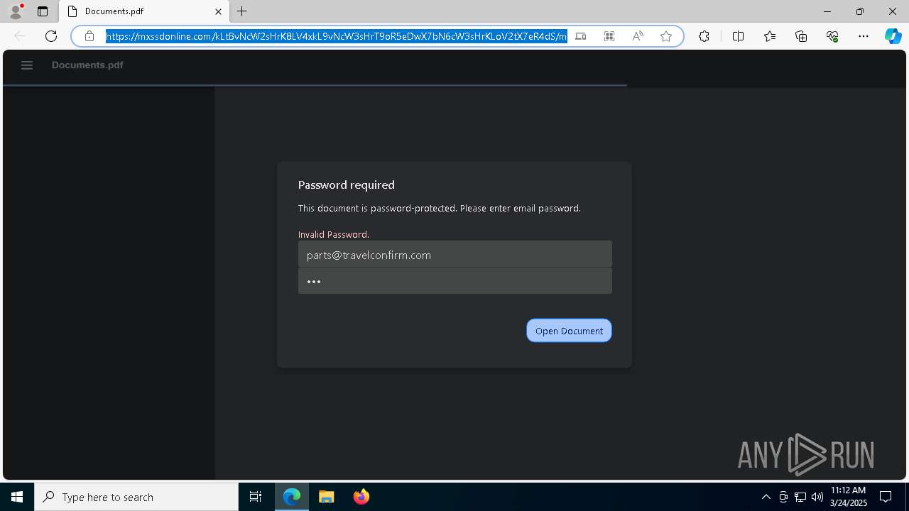Click the URL address bar
This screenshot has width=909, height=511.
click(337, 36)
